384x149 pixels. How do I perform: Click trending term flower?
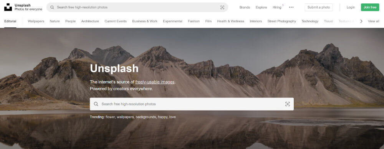(110, 117)
